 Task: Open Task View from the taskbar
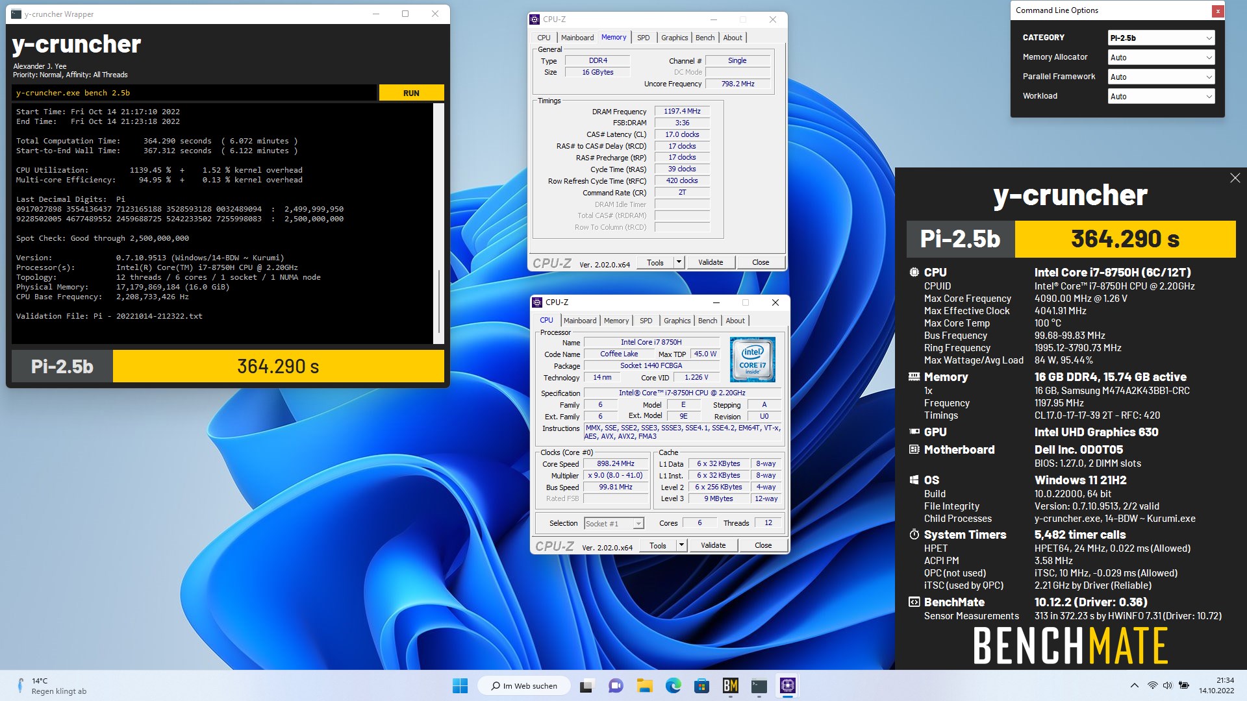(588, 685)
